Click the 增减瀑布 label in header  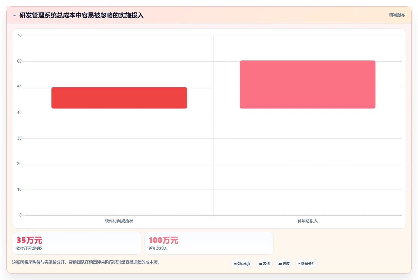click(397, 15)
